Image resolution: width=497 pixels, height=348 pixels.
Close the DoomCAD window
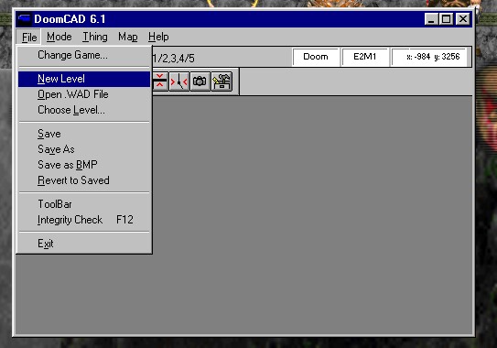point(463,19)
